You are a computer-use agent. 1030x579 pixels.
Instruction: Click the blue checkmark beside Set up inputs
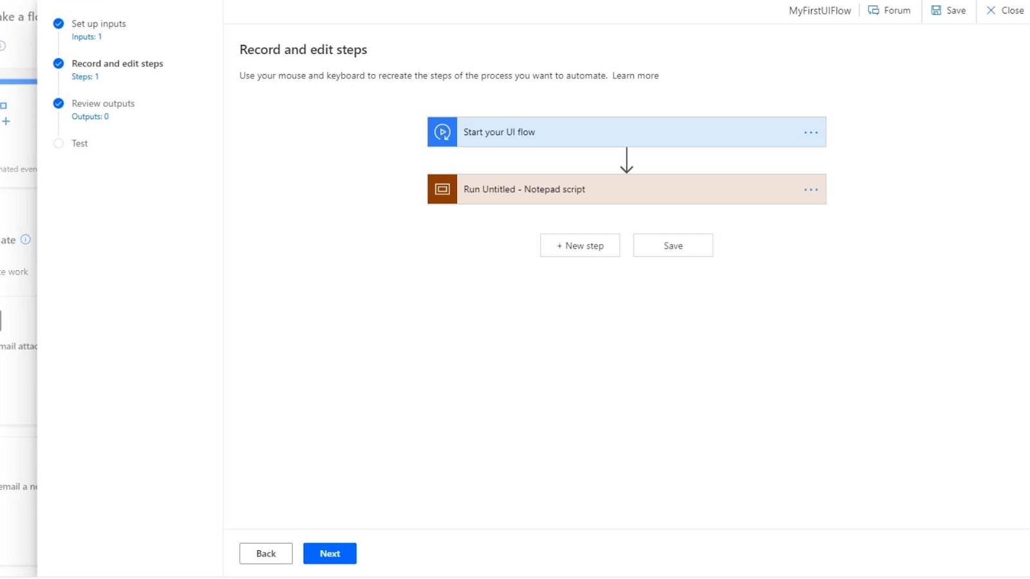point(59,24)
